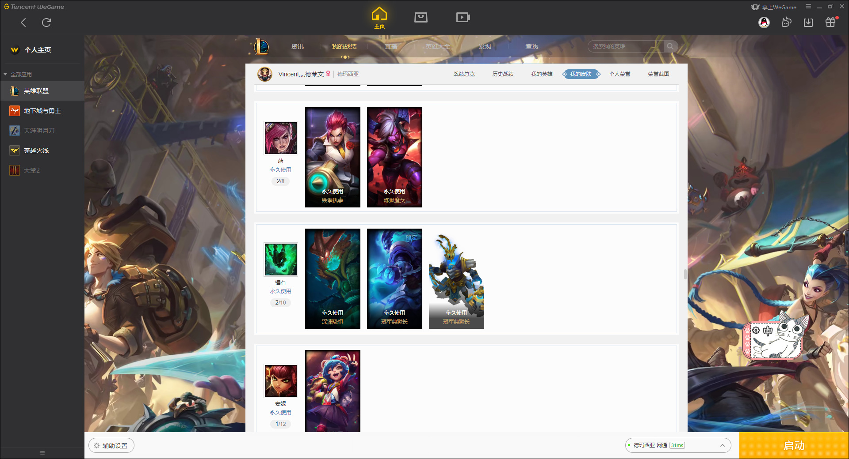849x459 pixels.
Task: Click the 1/12 skin count for 安妮
Action: click(x=280, y=424)
